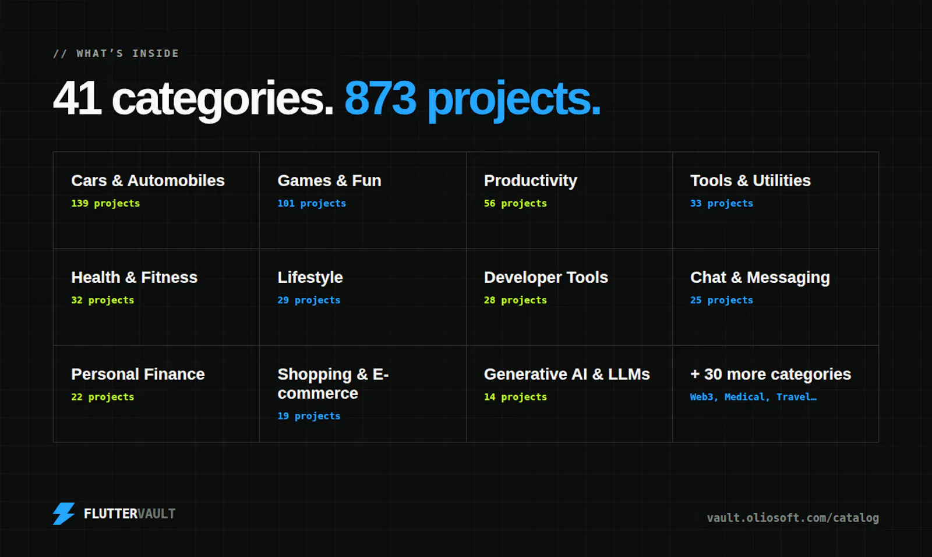Click the vault.oliosoft.com/catalog URL
The width and height of the screenshot is (932, 557).
coord(793,517)
